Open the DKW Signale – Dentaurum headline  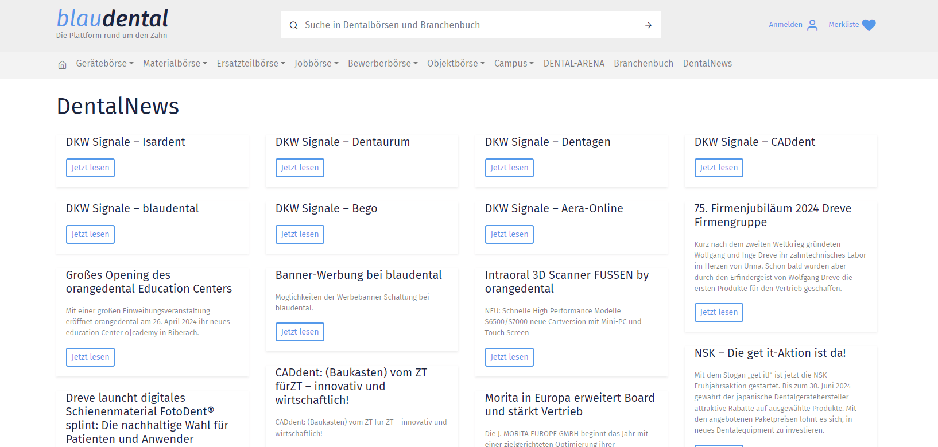coord(343,142)
